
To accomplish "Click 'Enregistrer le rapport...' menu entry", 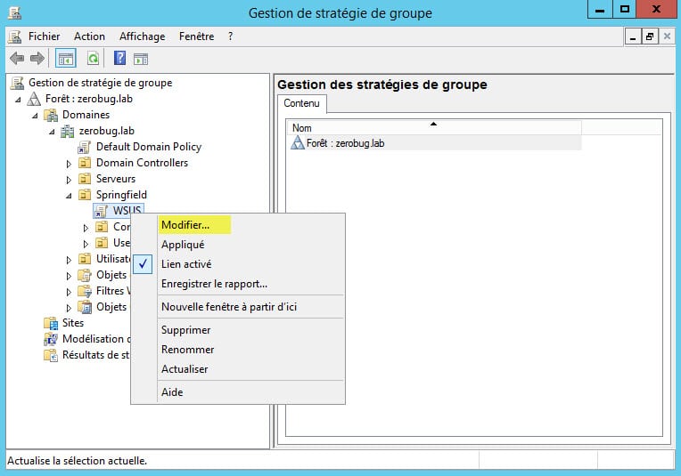I will tap(214, 284).
